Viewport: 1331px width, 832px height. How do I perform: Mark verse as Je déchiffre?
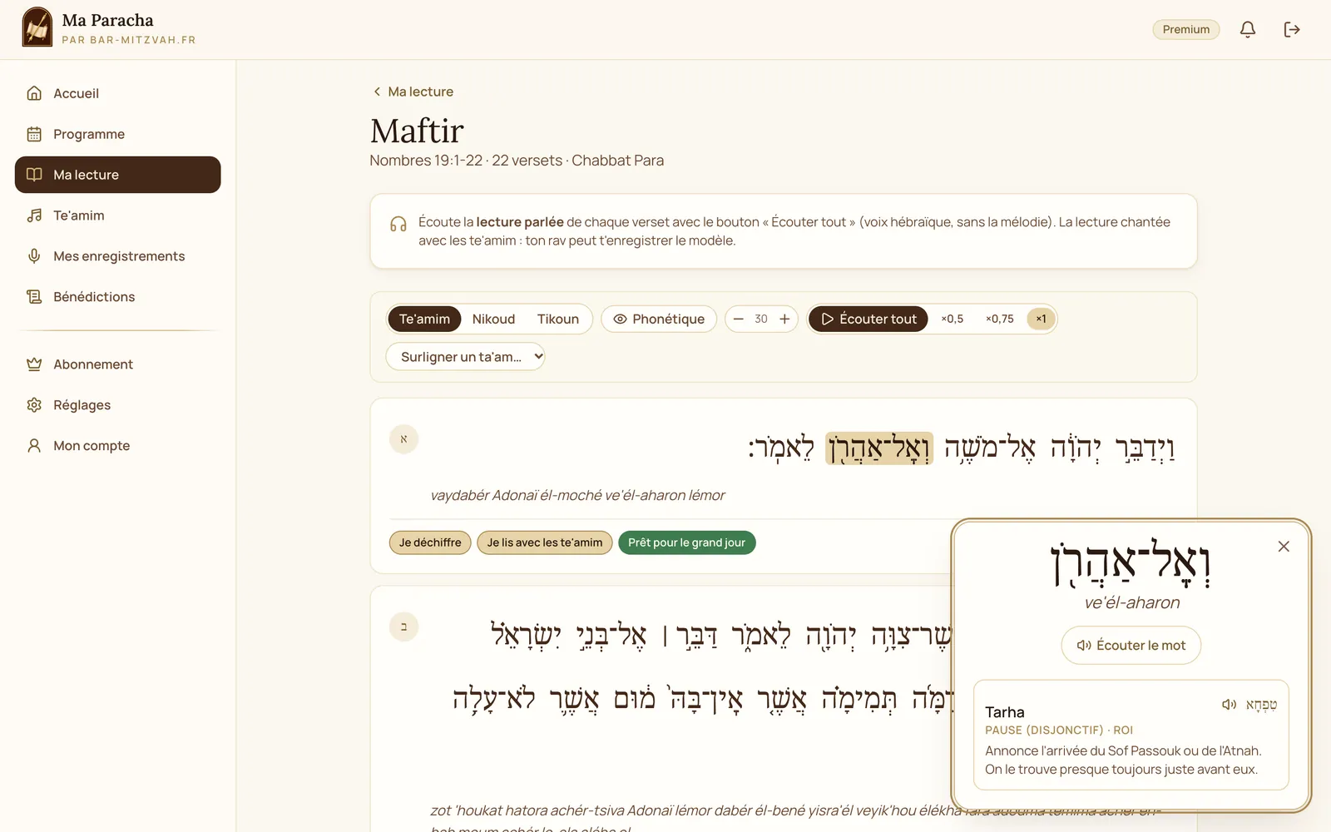coord(430,542)
